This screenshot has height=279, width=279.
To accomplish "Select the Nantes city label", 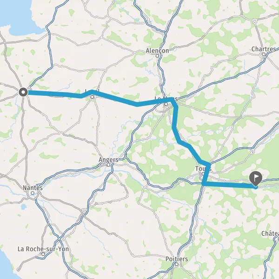I will (x=33, y=188).
